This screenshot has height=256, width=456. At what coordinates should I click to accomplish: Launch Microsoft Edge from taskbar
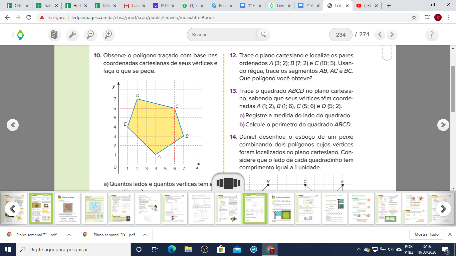point(172,249)
